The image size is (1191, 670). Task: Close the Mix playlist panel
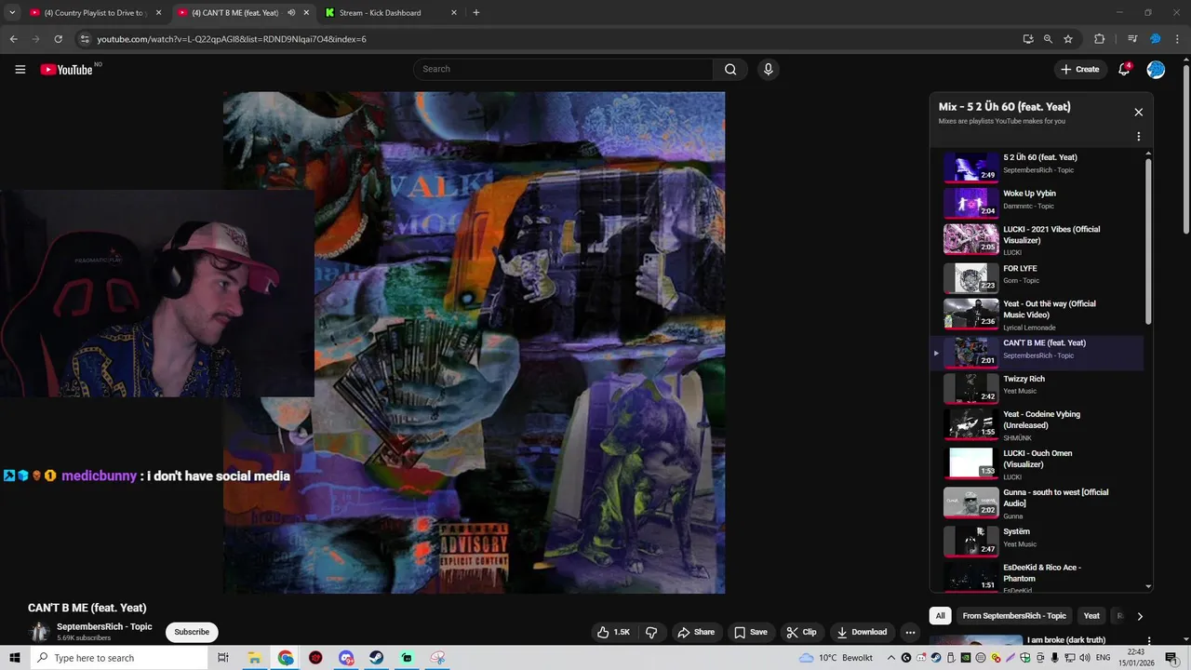pos(1138,112)
